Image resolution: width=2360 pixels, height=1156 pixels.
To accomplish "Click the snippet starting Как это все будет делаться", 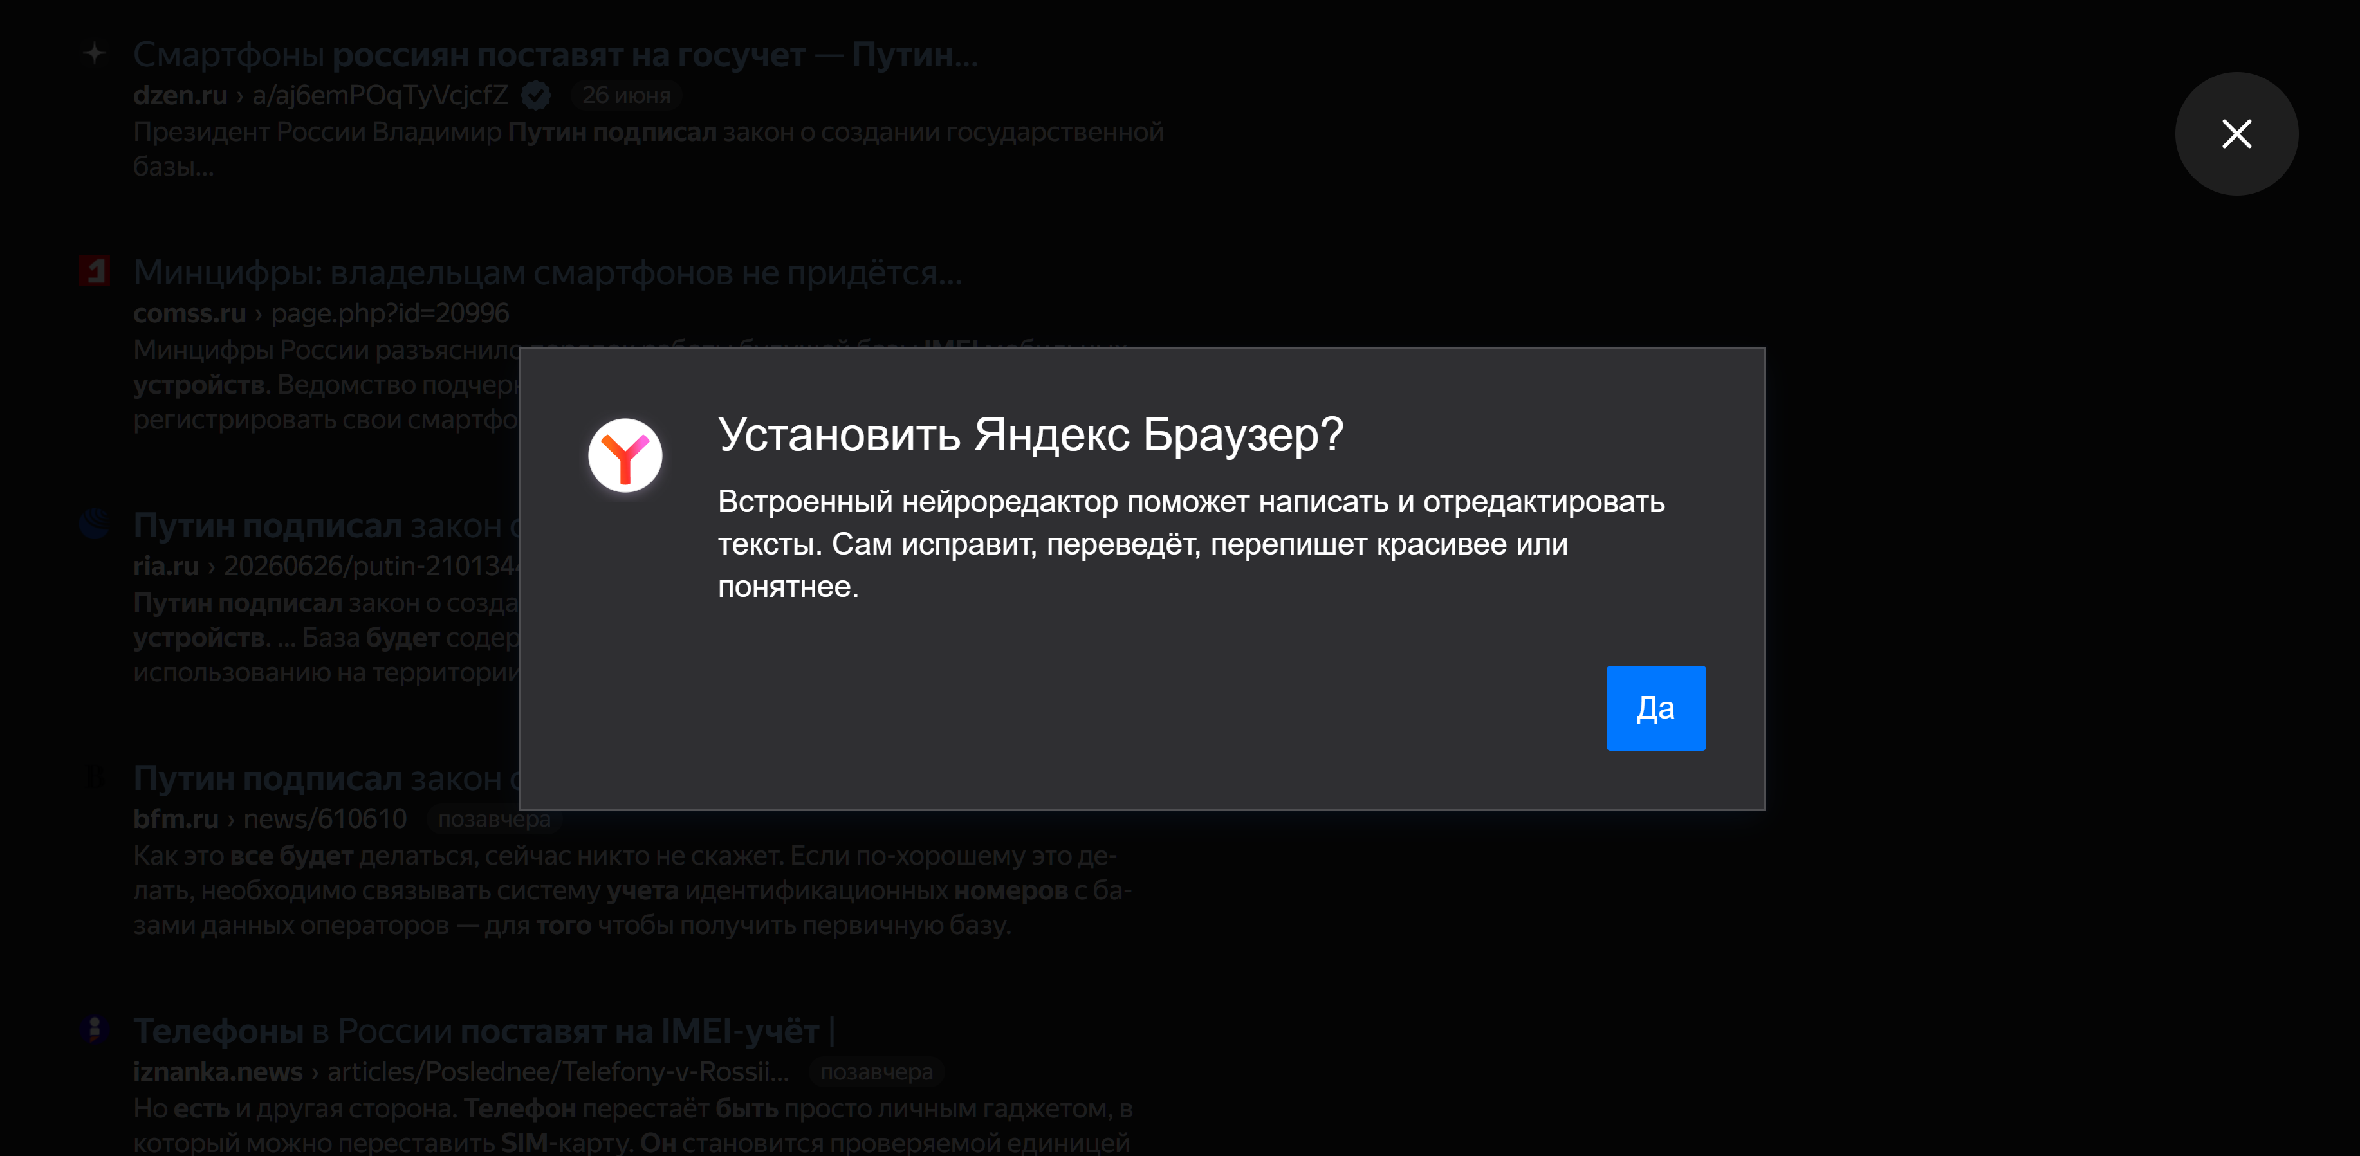I will point(632,890).
